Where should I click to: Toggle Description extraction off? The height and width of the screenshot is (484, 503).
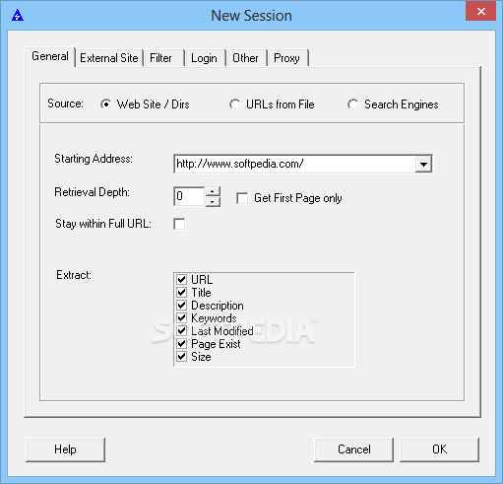coord(181,306)
